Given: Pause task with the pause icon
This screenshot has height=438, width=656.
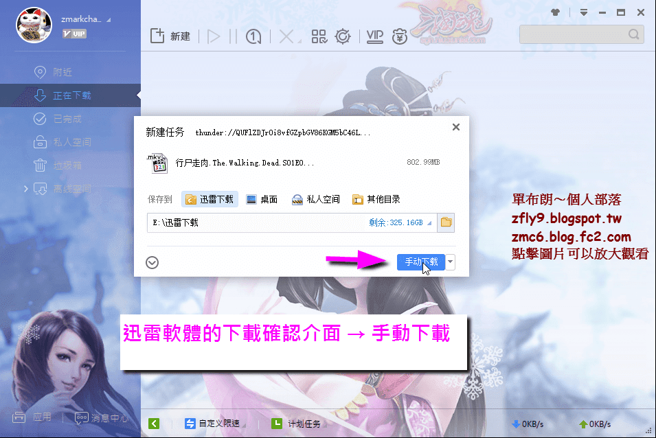Looking at the screenshot, I should pyautogui.click(x=233, y=37).
